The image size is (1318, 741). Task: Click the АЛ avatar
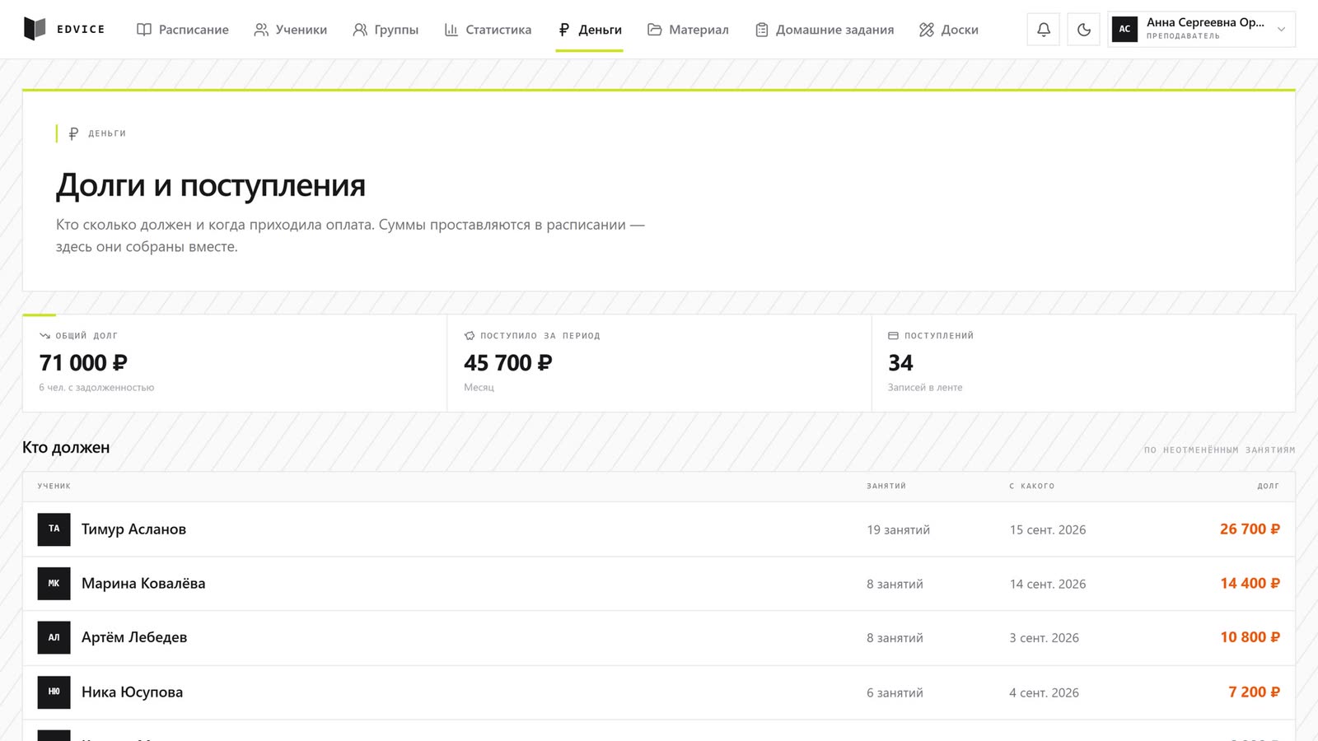point(54,638)
